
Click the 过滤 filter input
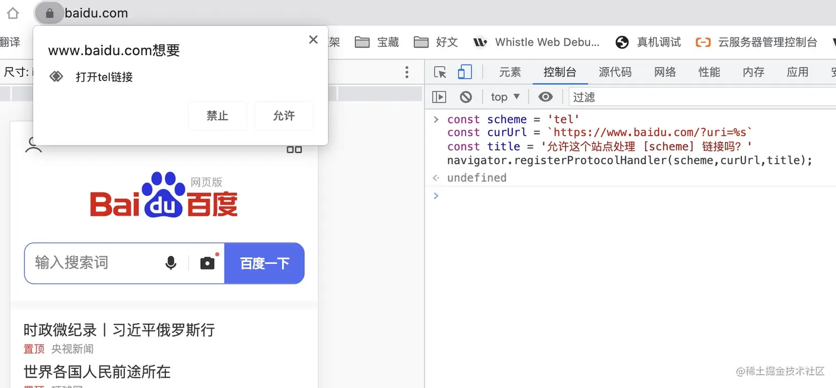(x=702, y=97)
